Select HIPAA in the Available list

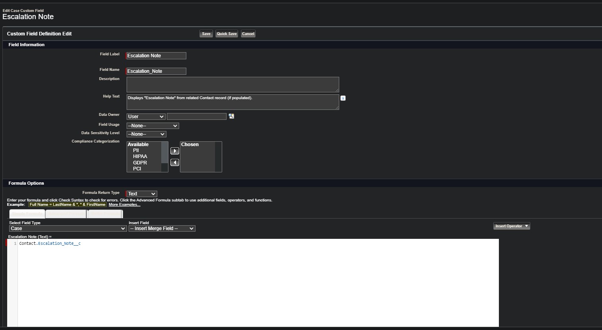point(140,156)
